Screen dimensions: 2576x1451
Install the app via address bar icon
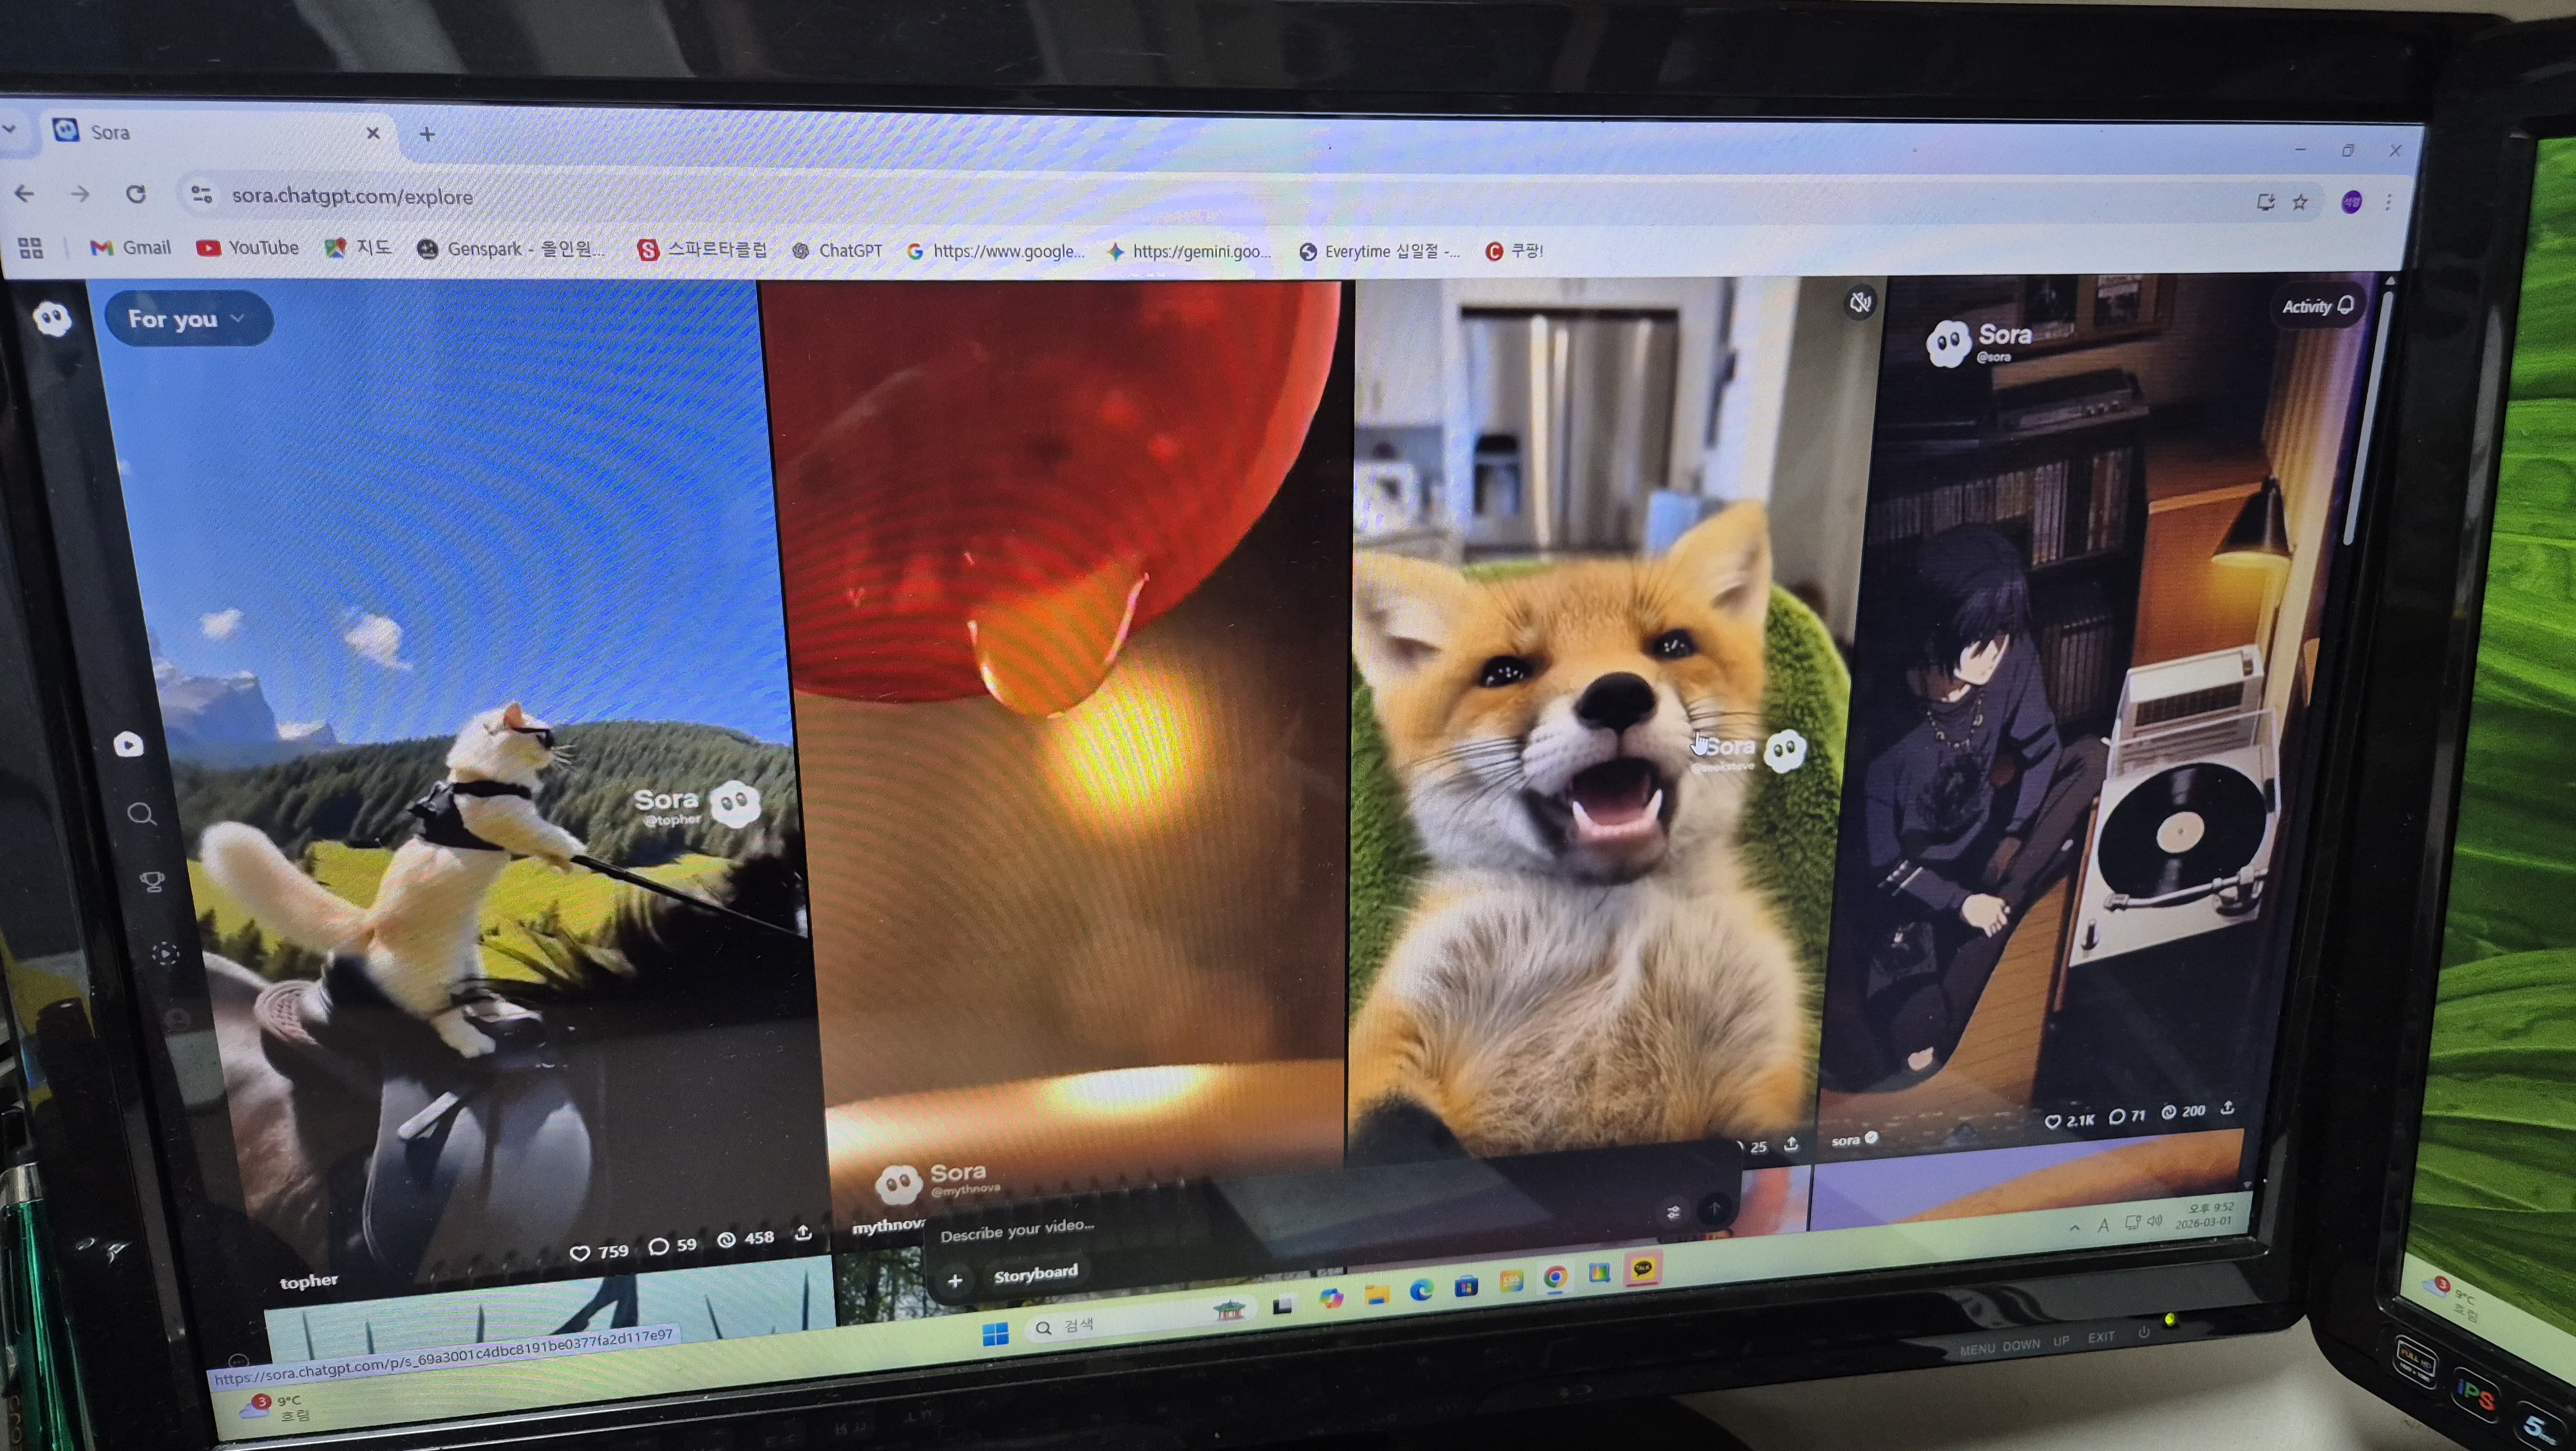coord(2265,202)
